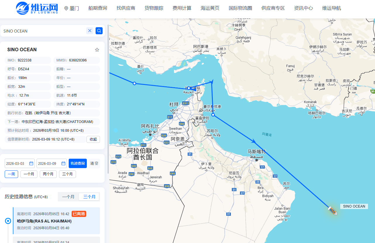This screenshot has height=243, width=375.
Task: Click the track waypoint at 哈伊马角 on map
Action: tap(189, 88)
